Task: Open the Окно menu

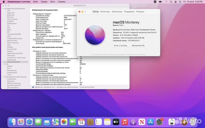Action: click(53, 2)
